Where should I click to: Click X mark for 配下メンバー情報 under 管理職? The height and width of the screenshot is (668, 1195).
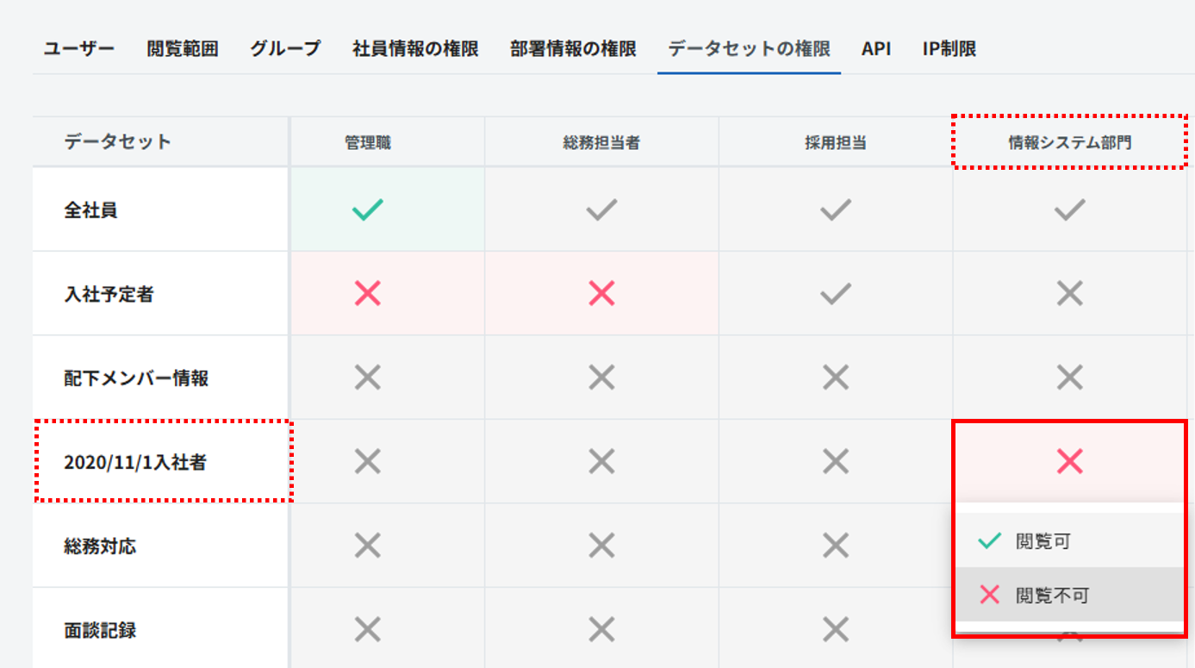coord(367,378)
